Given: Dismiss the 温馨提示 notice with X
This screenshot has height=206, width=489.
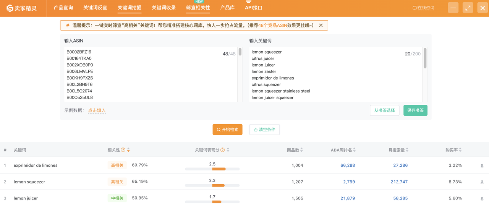Looking at the screenshot, I should point(321,25).
